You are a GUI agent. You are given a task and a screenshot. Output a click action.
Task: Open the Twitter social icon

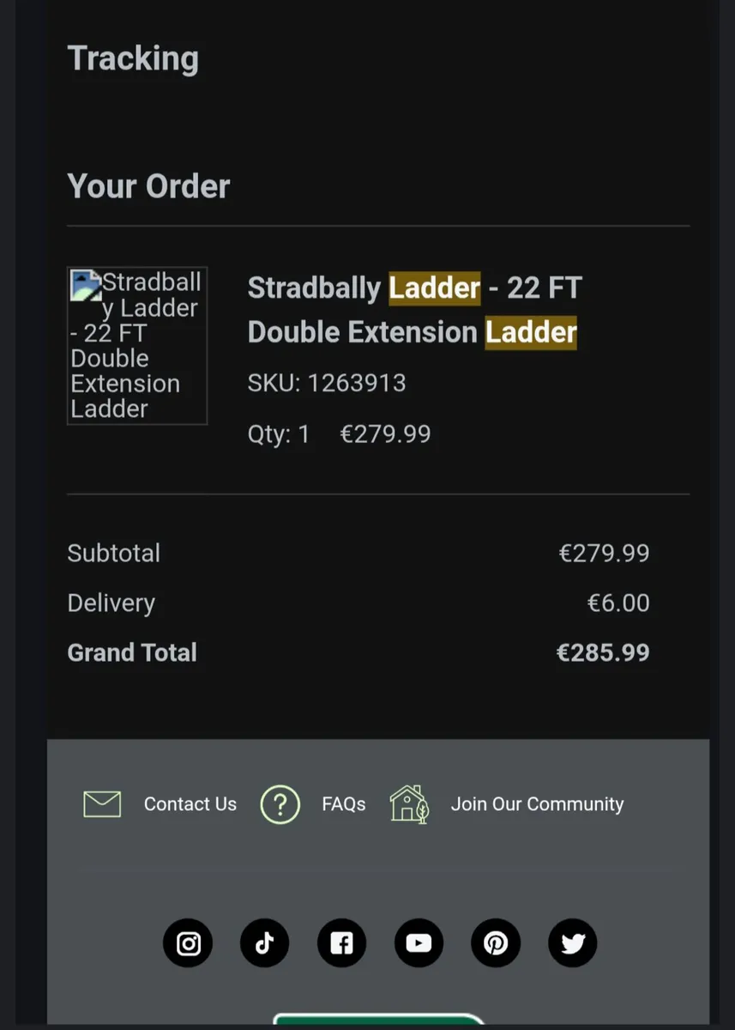(573, 943)
